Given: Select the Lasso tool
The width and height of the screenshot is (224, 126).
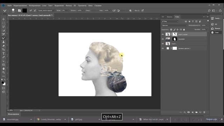Looking at the screenshot, I should click(3, 27).
